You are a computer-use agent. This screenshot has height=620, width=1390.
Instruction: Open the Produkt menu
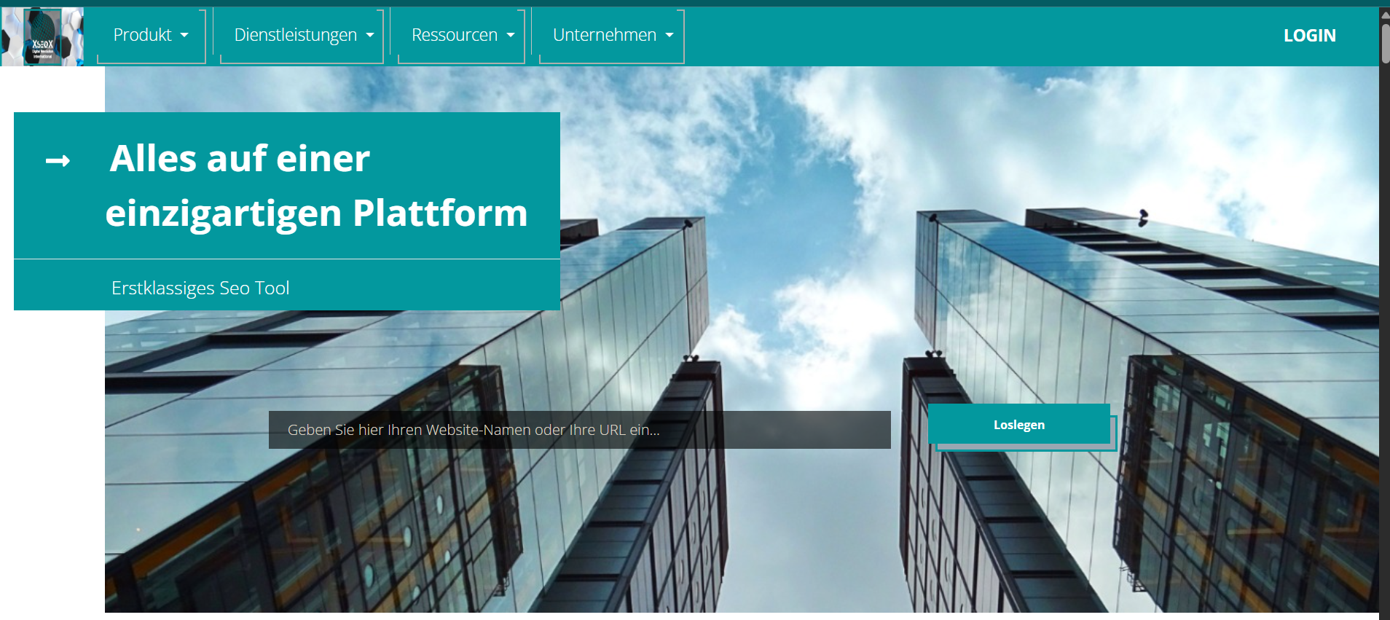(151, 35)
